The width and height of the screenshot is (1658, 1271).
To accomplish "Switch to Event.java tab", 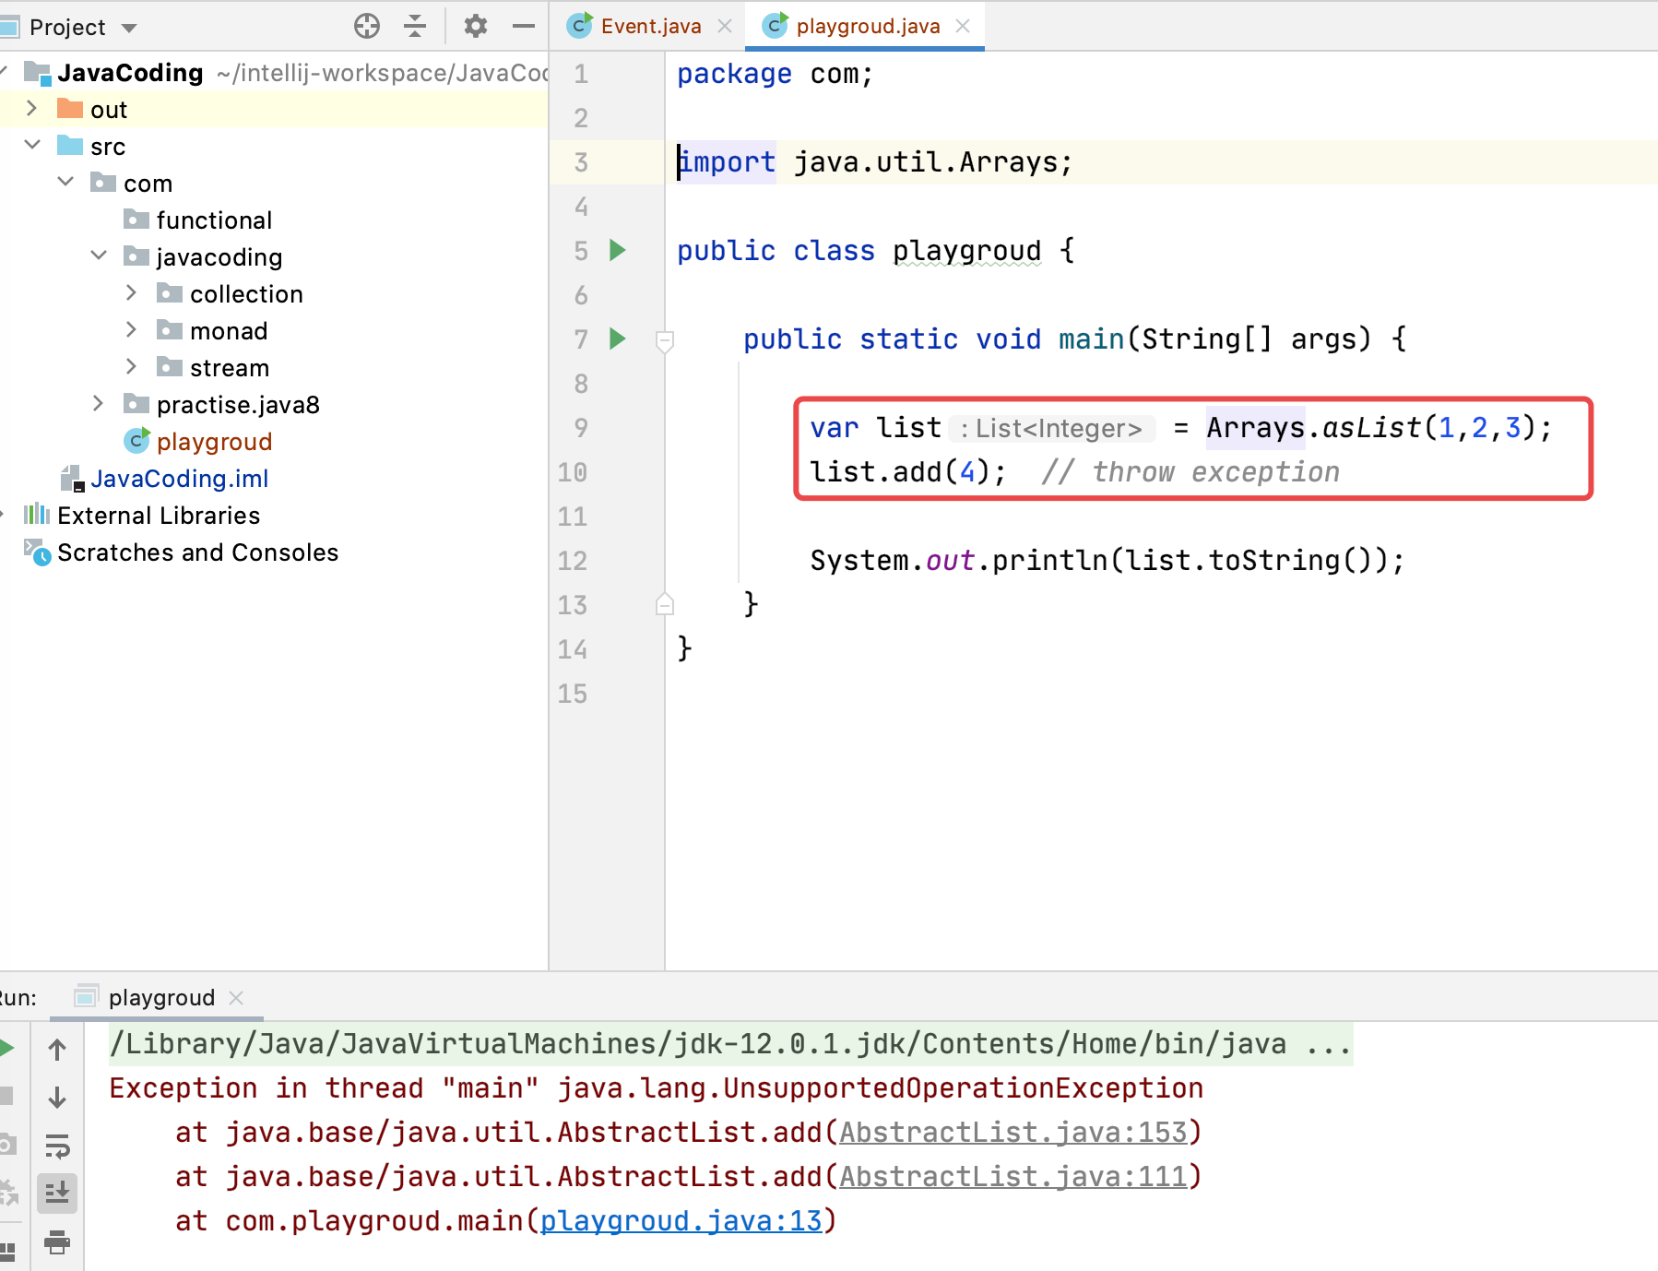I will pyautogui.click(x=650, y=26).
